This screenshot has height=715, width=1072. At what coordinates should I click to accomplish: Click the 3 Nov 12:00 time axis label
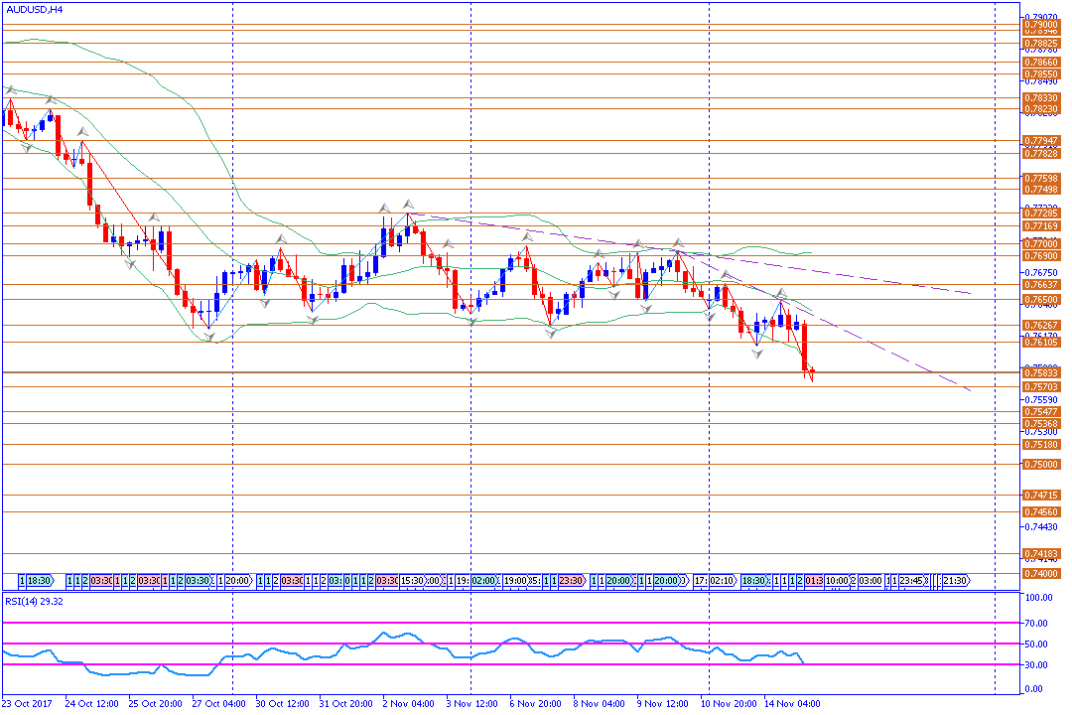click(x=472, y=703)
